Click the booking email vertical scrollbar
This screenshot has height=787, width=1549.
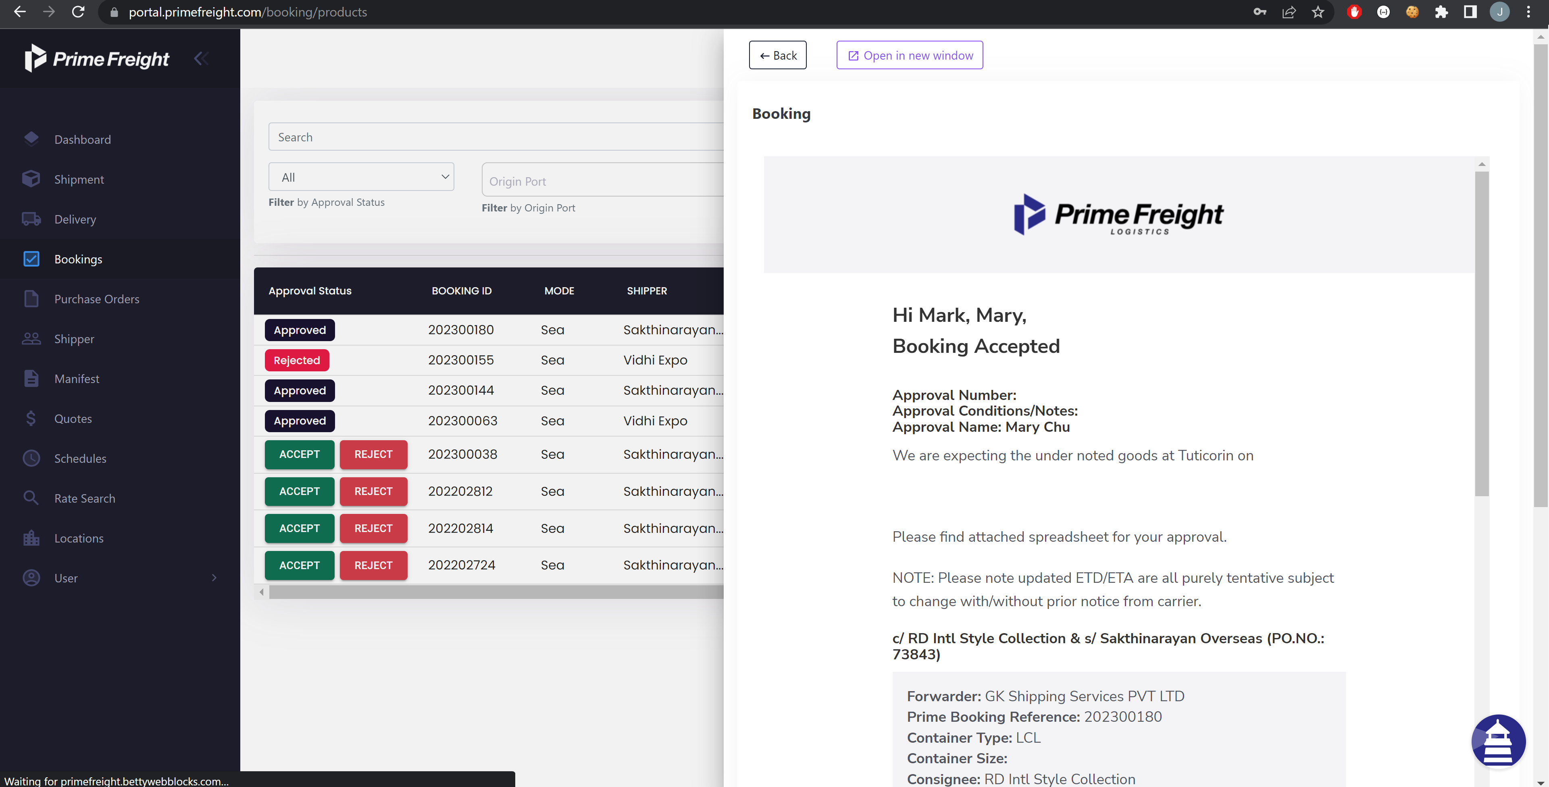point(1482,333)
